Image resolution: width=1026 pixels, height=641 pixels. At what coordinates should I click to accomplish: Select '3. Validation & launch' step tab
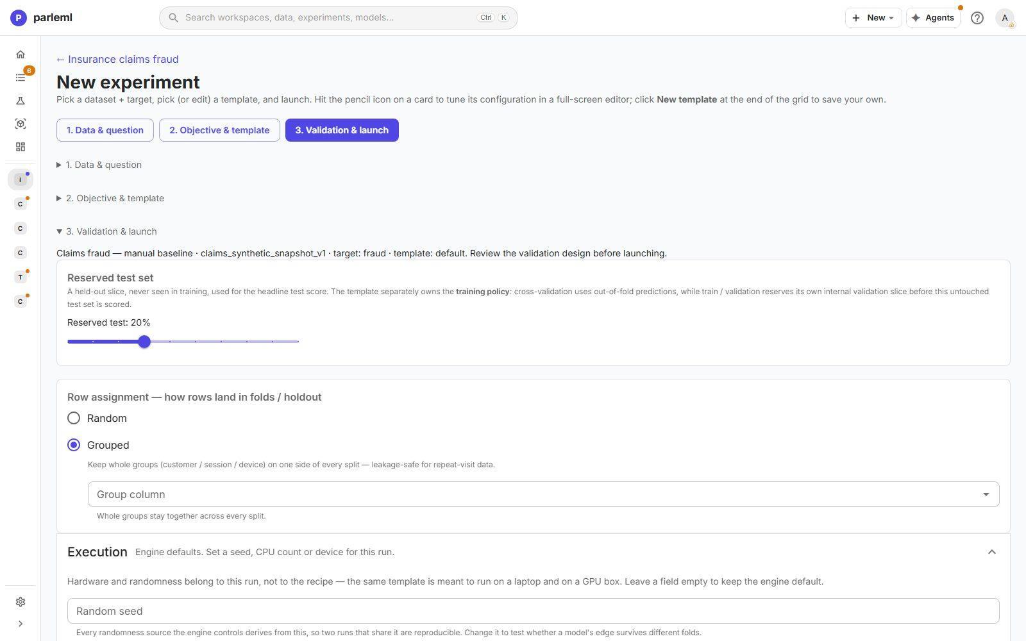point(342,130)
